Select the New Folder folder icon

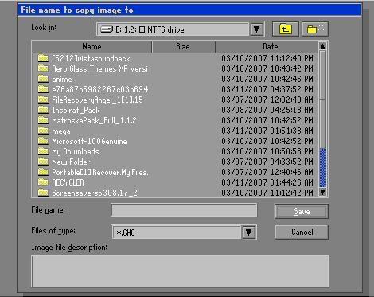[x=43, y=162]
